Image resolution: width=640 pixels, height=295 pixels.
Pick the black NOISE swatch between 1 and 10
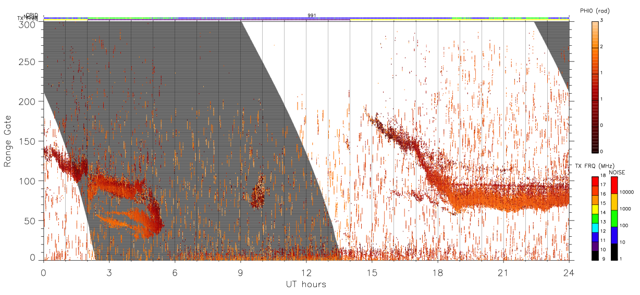614,251
